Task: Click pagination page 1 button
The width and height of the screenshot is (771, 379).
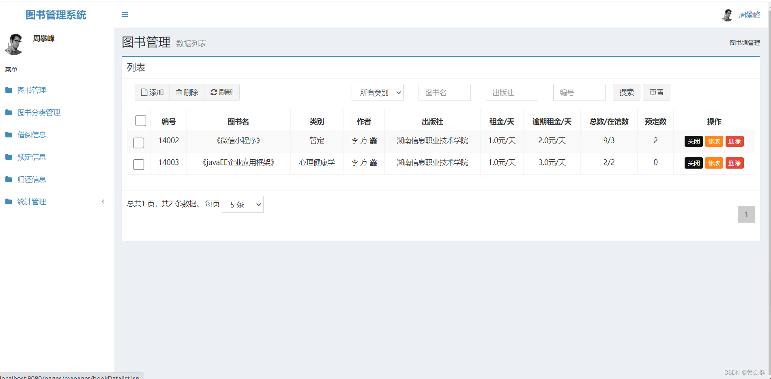Action: [746, 214]
